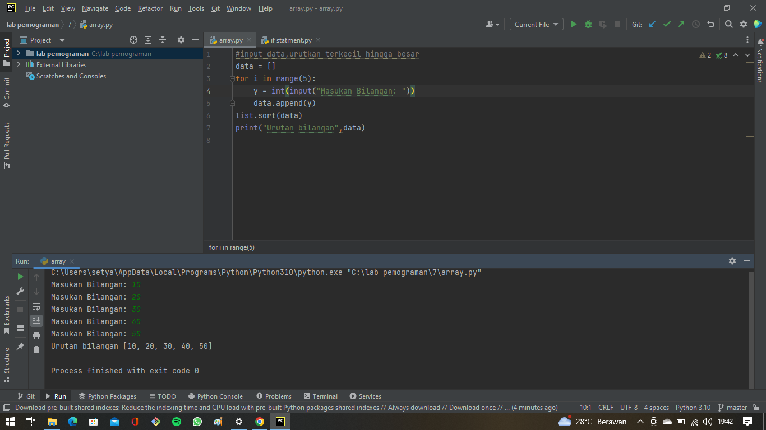Screen dimensions: 766x430
Task: Open Search Everywhere magnifier icon
Action: tap(729, 24)
